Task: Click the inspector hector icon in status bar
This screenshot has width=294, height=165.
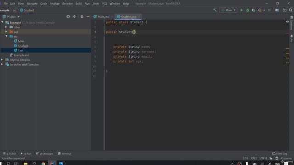Action: coord(277,158)
